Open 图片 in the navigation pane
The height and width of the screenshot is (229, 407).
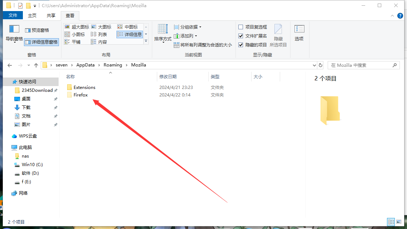[x=26, y=125]
